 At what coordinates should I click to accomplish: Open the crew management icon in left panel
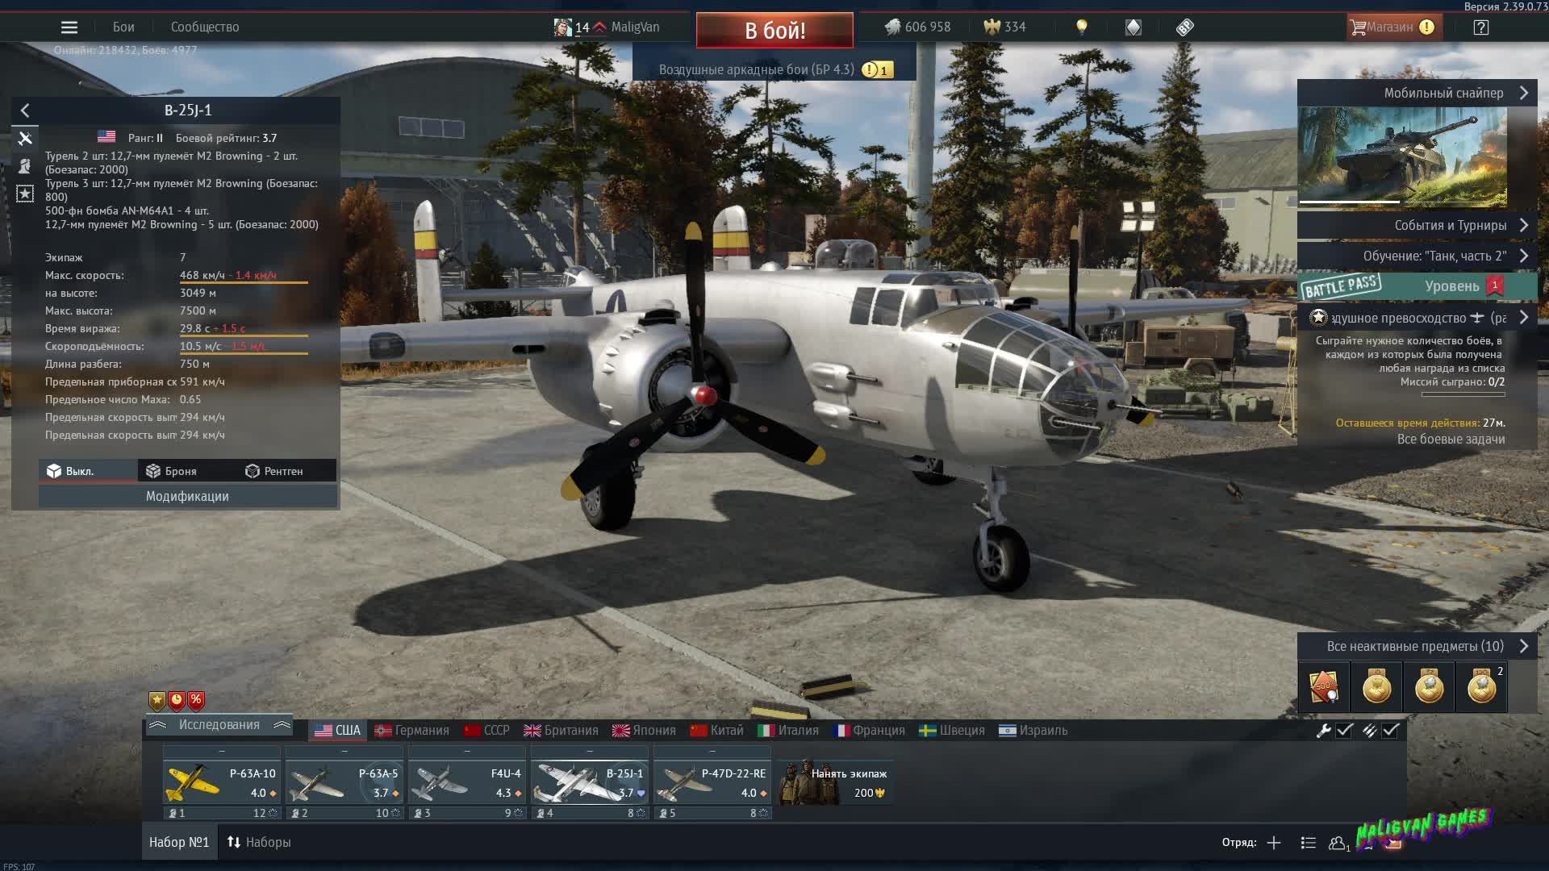(x=25, y=166)
